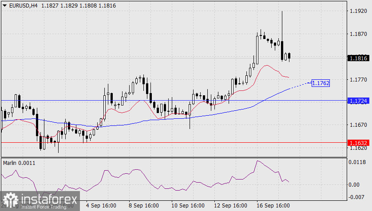Click the 0.0118 oscillator scale value
Image resolution: width=372 pixels, height=211 pixels.
point(357,162)
